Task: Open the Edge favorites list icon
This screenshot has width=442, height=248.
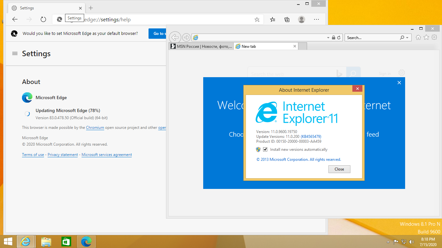Action: pyautogui.click(x=273, y=19)
